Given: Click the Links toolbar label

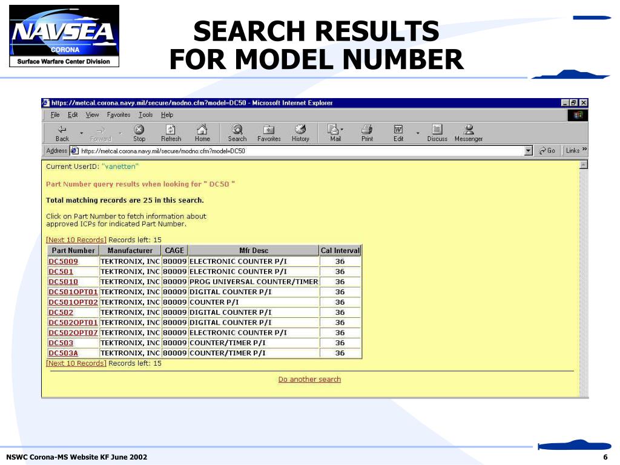Looking at the screenshot, I should [x=573, y=151].
